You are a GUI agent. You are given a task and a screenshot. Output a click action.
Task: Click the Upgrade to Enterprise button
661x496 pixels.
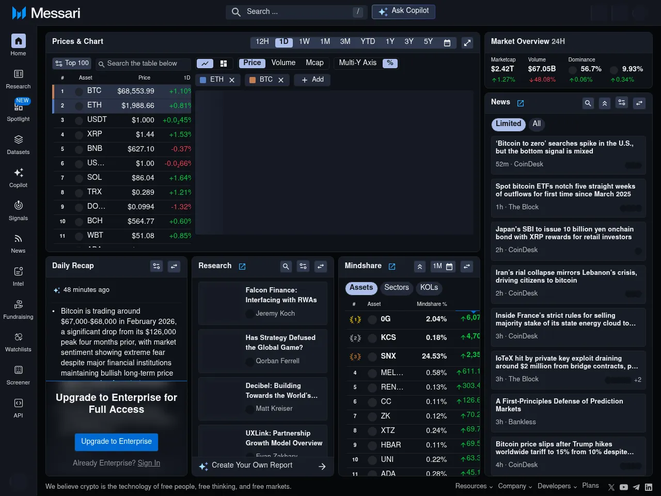(x=116, y=442)
